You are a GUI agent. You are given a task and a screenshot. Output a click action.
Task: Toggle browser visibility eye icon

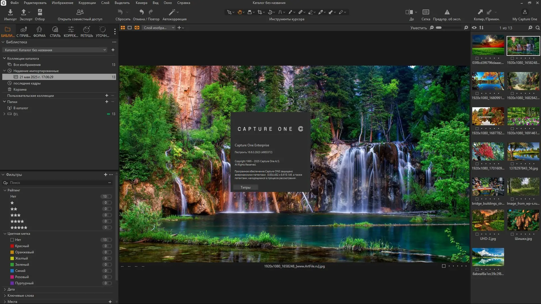[474, 28]
